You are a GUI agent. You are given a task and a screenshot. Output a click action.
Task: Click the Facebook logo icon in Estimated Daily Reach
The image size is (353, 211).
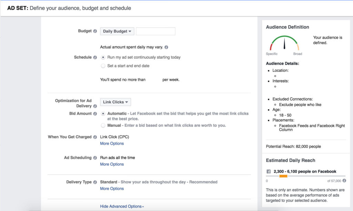point(268,172)
